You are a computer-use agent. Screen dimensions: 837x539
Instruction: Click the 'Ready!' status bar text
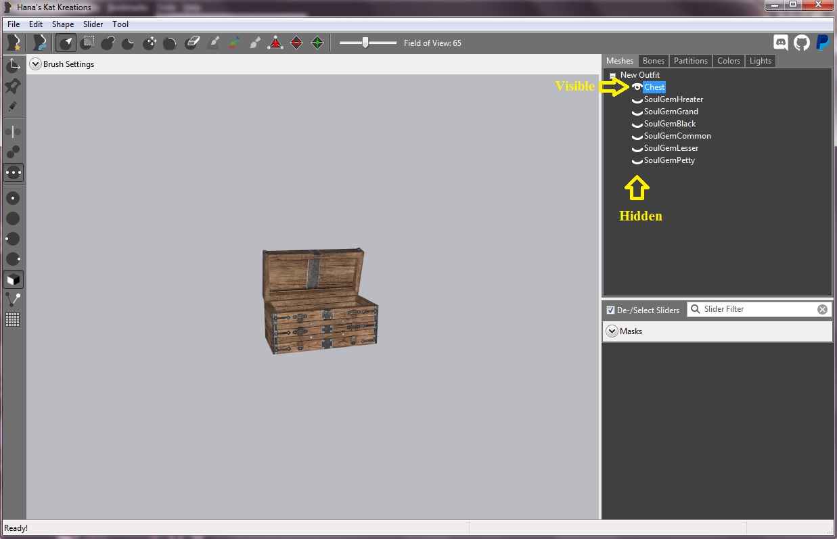tap(16, 528)
